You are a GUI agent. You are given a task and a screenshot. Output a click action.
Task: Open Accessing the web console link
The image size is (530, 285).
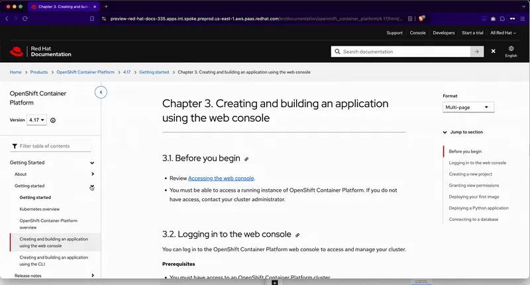tap(221, 179)
